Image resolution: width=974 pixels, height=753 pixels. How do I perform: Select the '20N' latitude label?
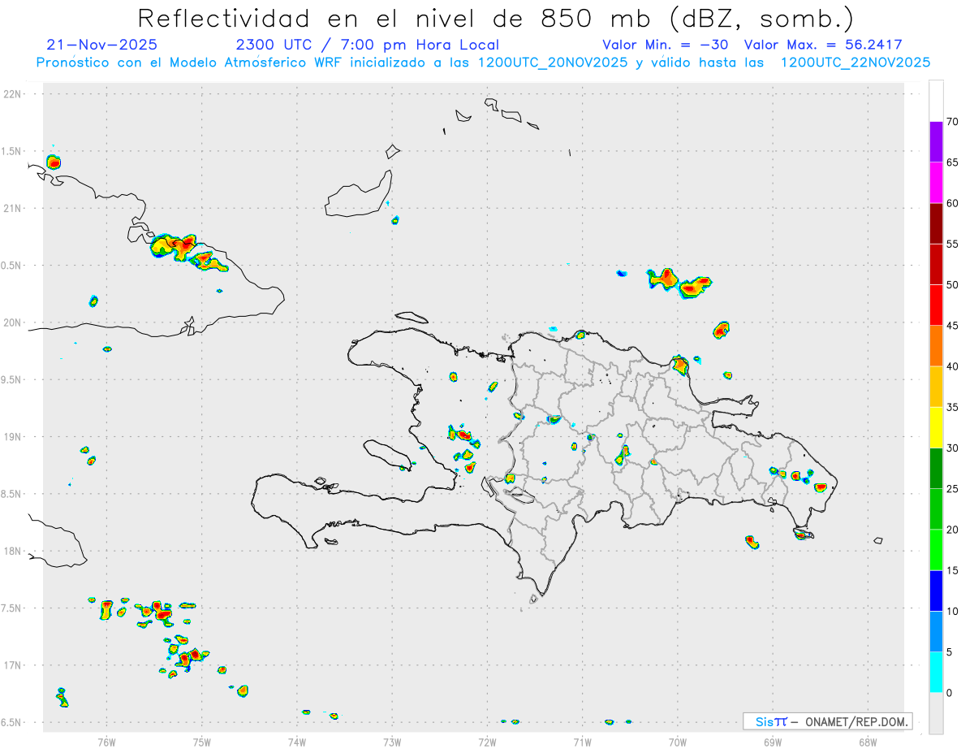point(14,322)
